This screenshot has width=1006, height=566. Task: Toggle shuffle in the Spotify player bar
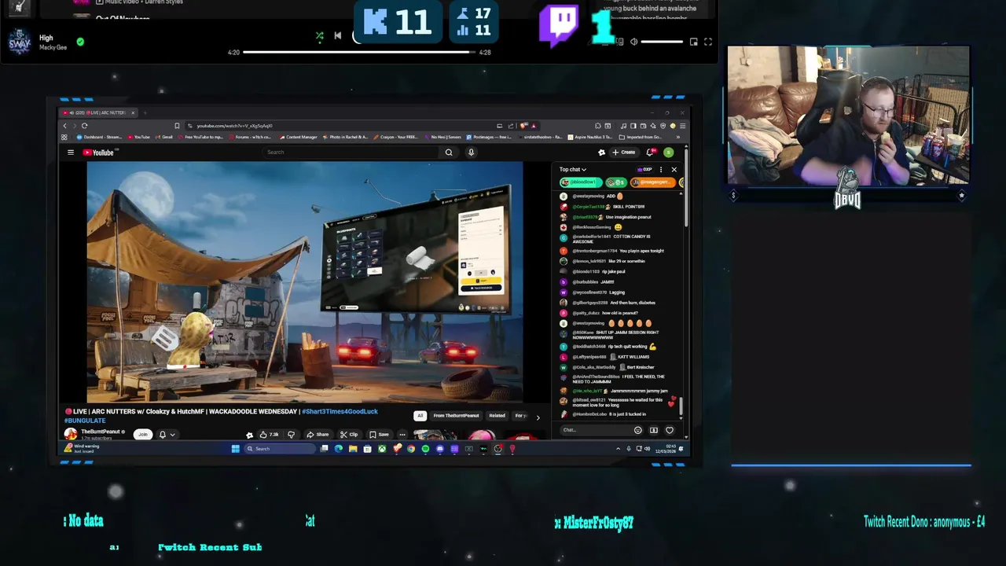[x=319, y=35]
